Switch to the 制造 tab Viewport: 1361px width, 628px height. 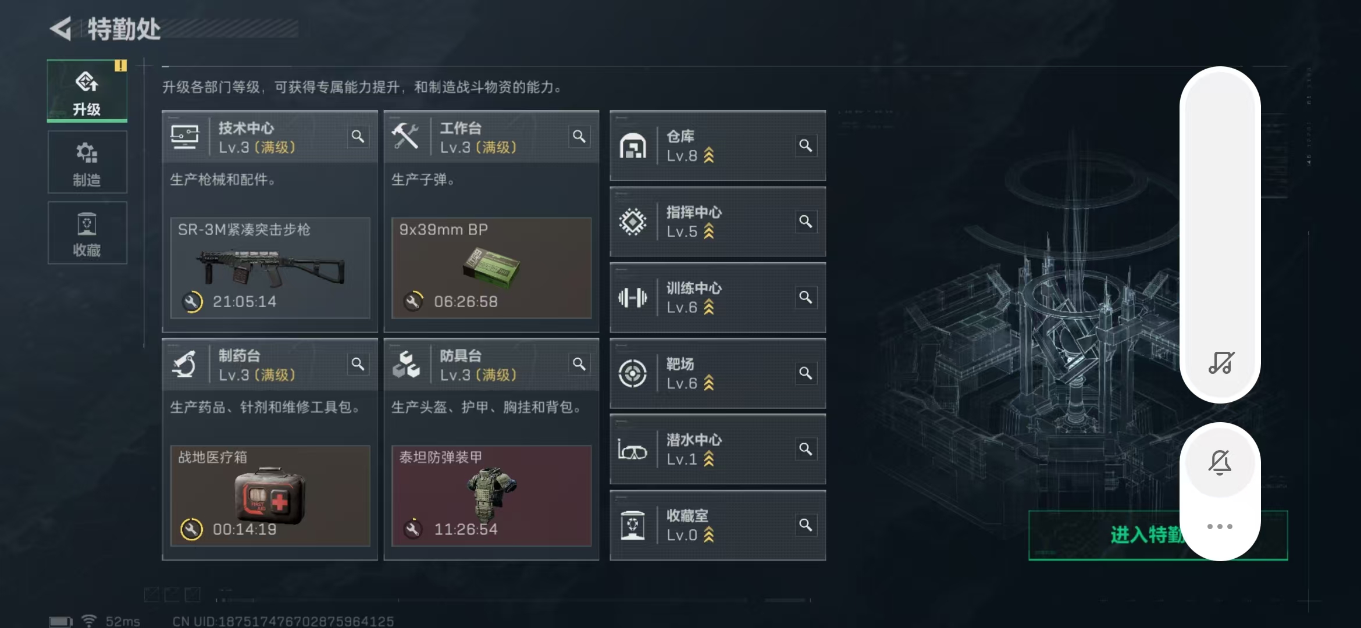(x=87, y=162)
